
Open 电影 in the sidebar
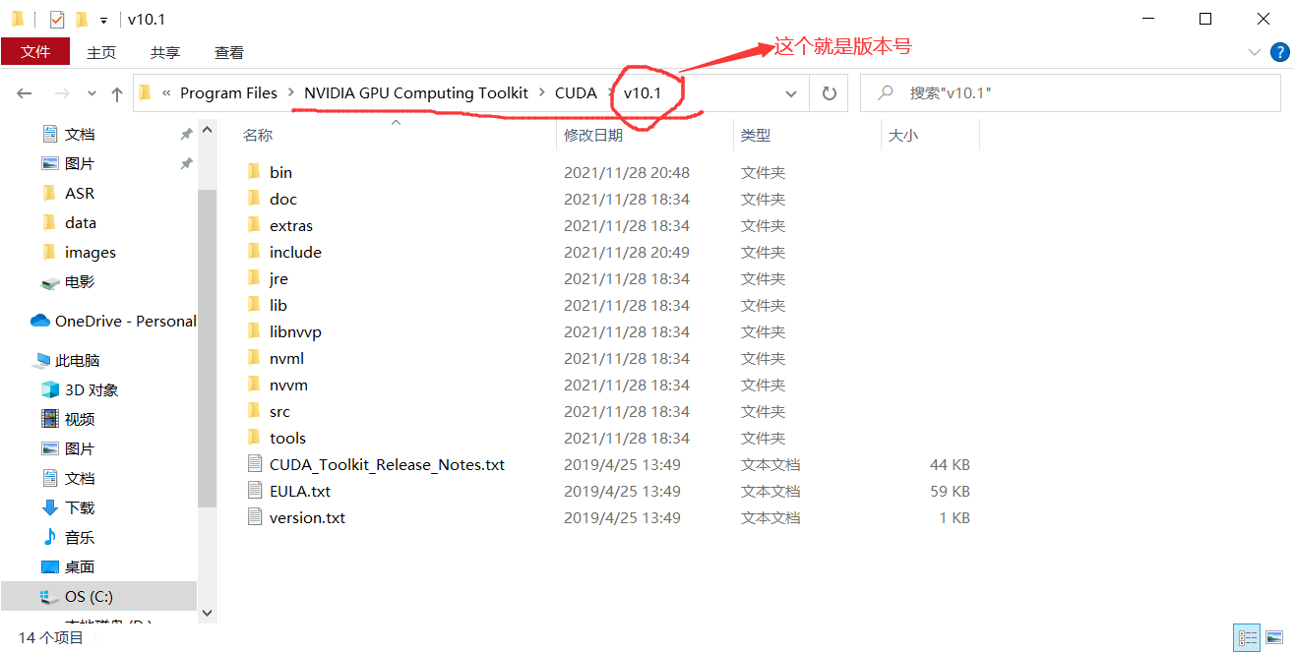[x=68, y=281]
